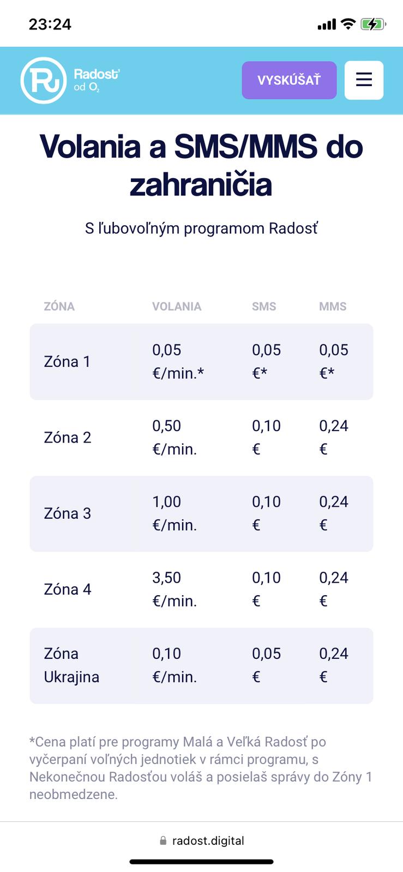Screen dimensions: 403x872
Task: Select the Zóna 4 row label
Action: point(67,589)
